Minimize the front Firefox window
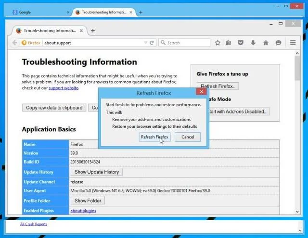 click(271, 24)
